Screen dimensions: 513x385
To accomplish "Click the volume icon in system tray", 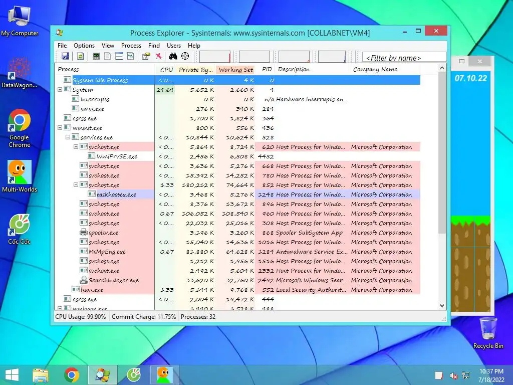I will (x=454, y=375).
